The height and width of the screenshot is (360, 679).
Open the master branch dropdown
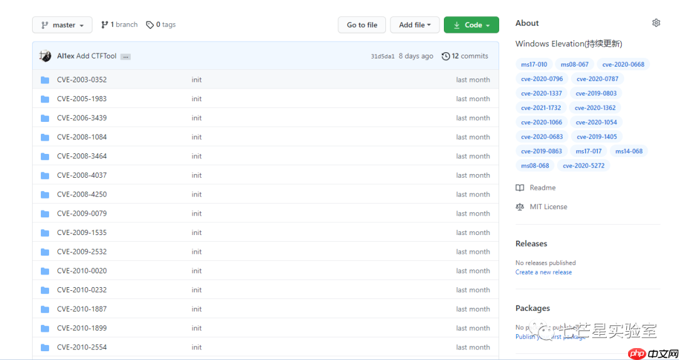62,25
